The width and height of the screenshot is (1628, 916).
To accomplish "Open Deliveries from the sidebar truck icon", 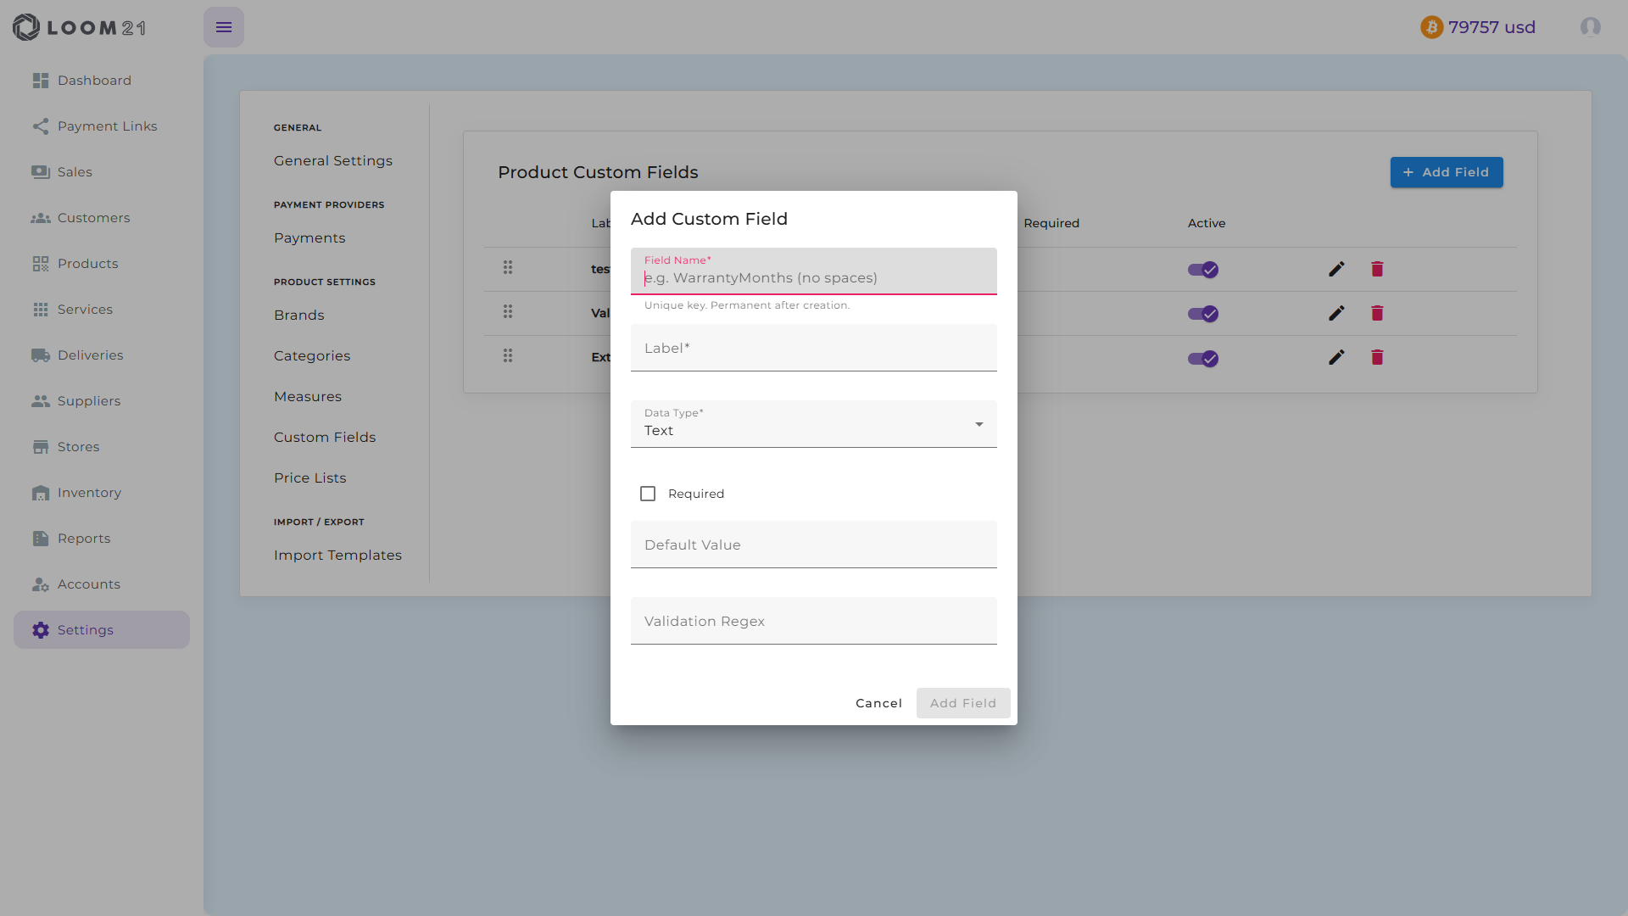I will pyautogui.click(x=41, y=355).
